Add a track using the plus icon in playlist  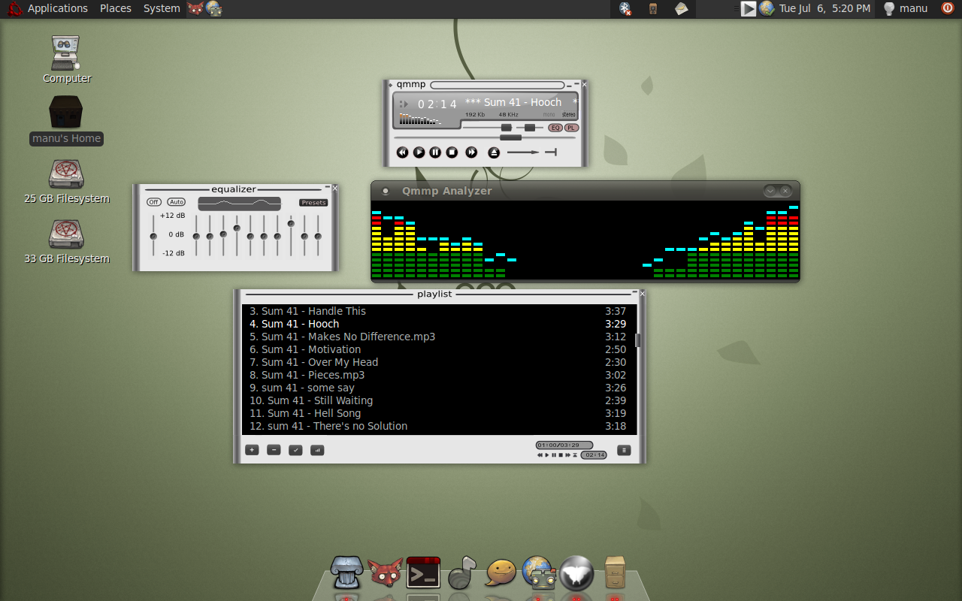(252, 450)
